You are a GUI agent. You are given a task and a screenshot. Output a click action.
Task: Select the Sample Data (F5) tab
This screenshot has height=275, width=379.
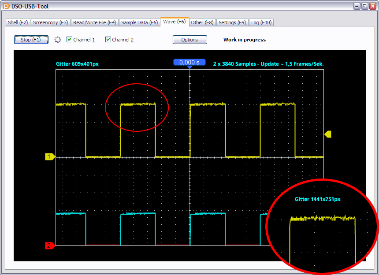139,22
